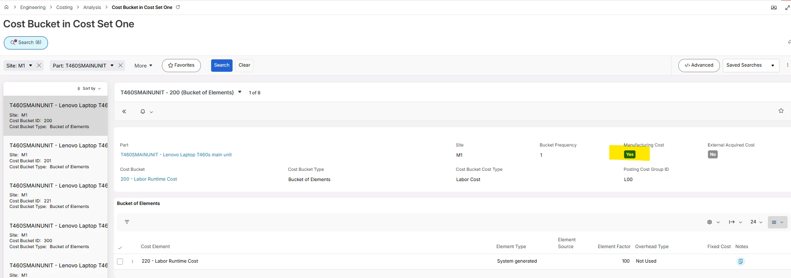This screenshot has width=791, height=278.
Task: Click the notification bell icon
Action: point(143,111)
